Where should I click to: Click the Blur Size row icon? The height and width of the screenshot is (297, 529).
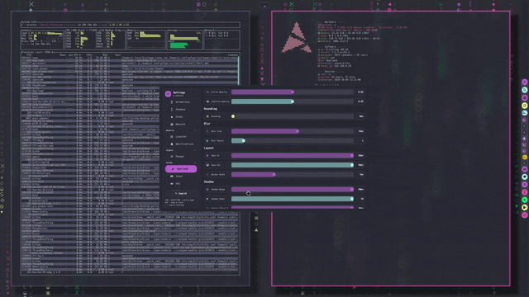(x=207, y=131)
